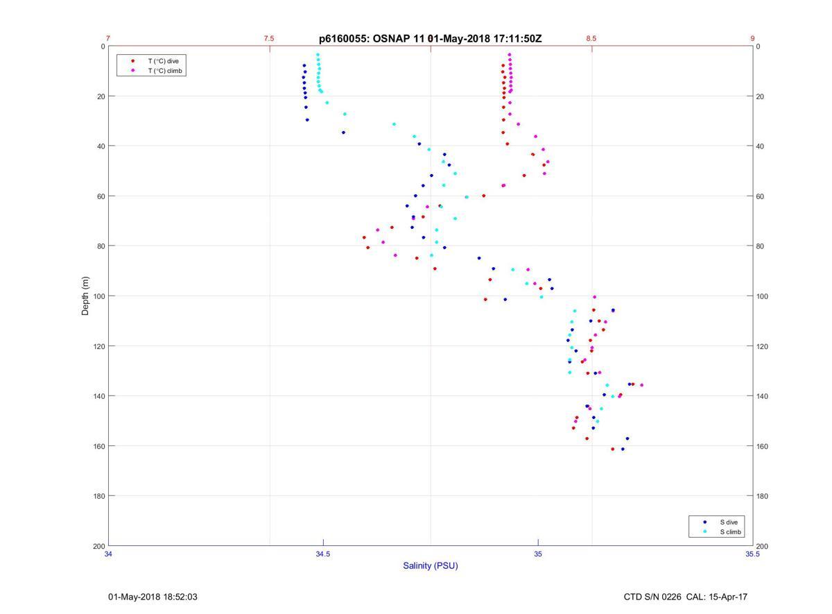The image size is (832, 614).
Task: Click the red marker beside "T (°C) dive"
Action: point(132,61)
